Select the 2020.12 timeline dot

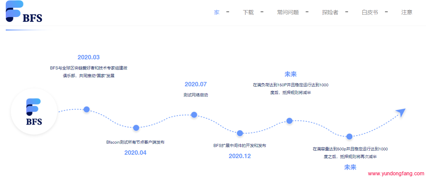(x=240, y=133)
